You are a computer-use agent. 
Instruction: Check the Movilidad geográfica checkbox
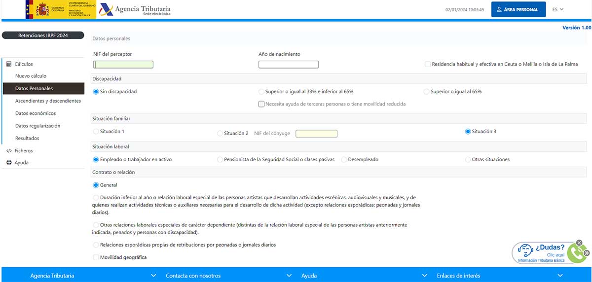(x=96, y=257)
